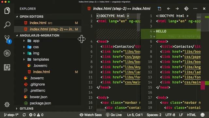
Task: Click the sync changes icon in status bar
Action: pyautogui.click(x=24, y=115)
